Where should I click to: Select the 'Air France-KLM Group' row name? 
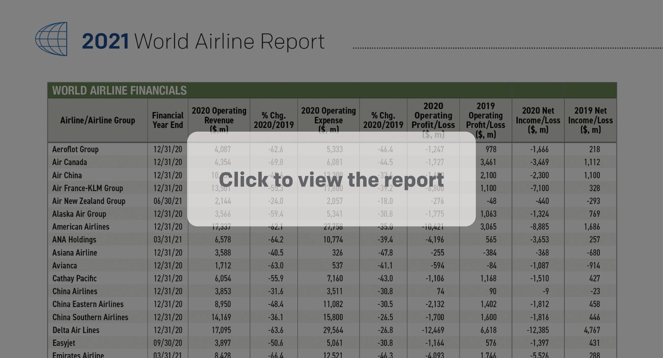[88, 188]
